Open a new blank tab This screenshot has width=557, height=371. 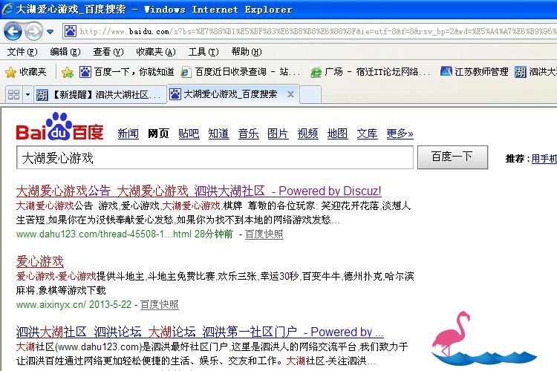(x=311, y=95)
